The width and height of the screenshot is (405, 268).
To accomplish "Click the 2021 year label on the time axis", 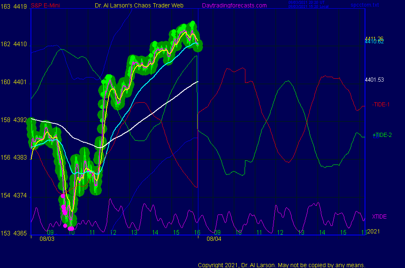I will point(373,232).
